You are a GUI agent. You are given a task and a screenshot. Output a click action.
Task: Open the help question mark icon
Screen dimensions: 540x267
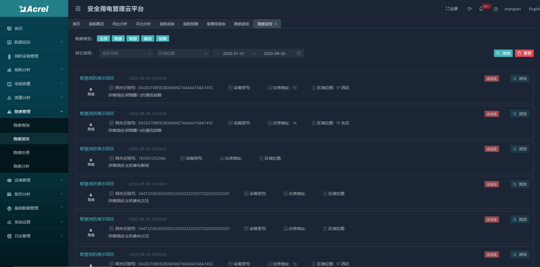pos(496,9)
